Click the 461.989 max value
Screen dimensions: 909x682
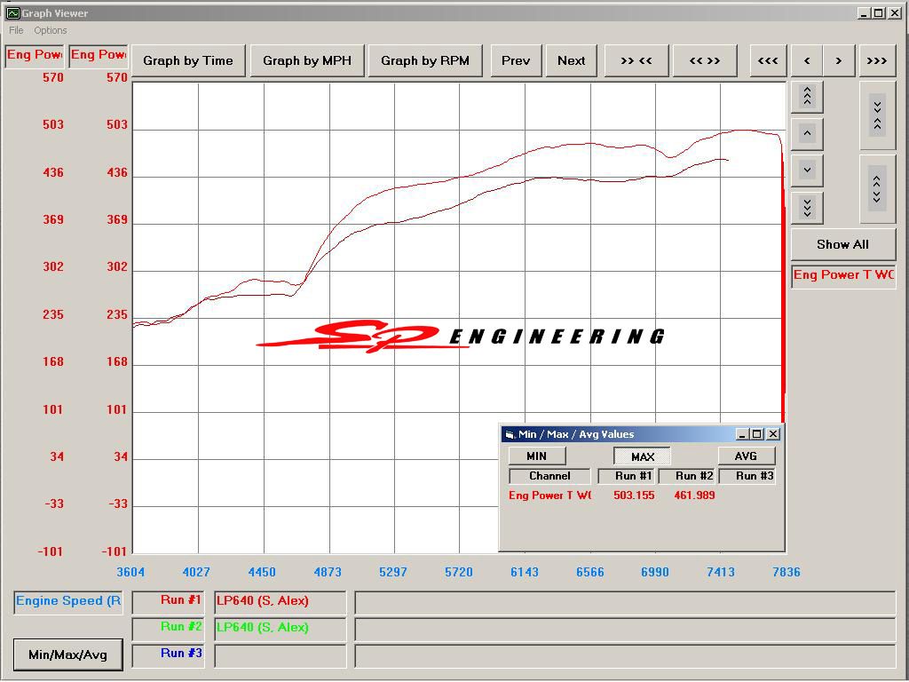(x=694, y=496)
